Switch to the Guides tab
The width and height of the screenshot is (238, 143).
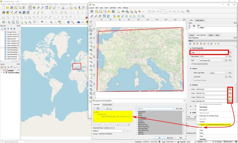[211, 35]
